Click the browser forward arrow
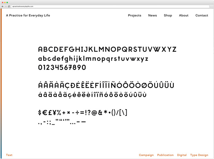Image resolution: width=214 pixels, height=159 pixels. 6,7
